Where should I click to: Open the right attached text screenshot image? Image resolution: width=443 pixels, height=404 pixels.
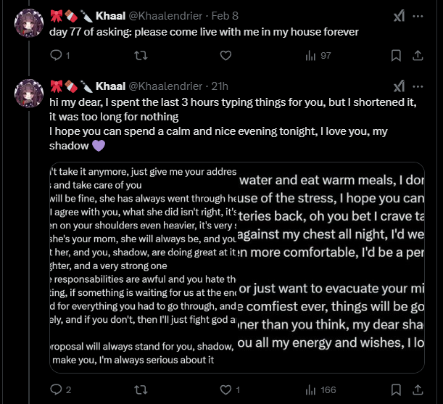click(331, 267)
